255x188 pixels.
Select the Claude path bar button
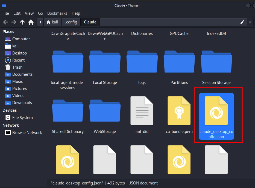tap(90, 22)
